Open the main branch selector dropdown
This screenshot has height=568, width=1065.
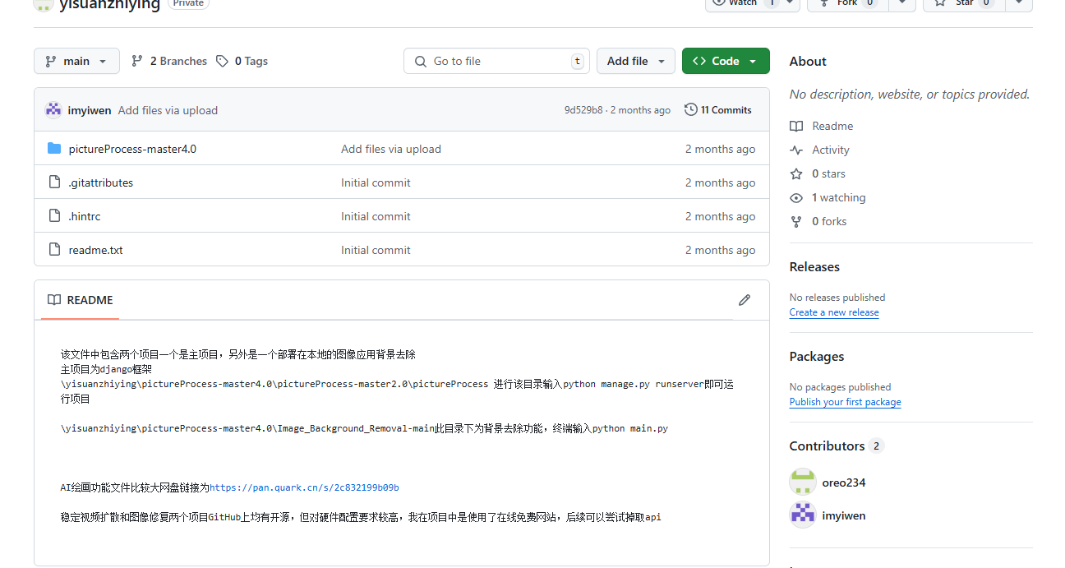point(76,61)
